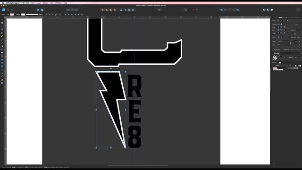Select the Move tool
The height and width of the screenshot is (170, 302).
[x=2, y=19]
